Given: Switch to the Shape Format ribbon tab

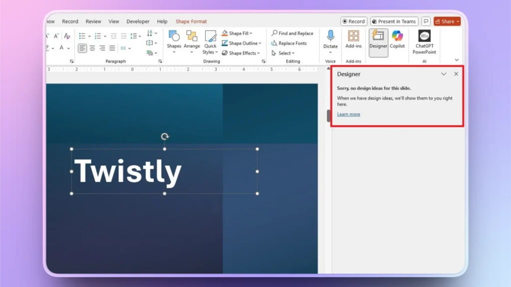Looking at the screenshot, I should click(x=191, y=21).
